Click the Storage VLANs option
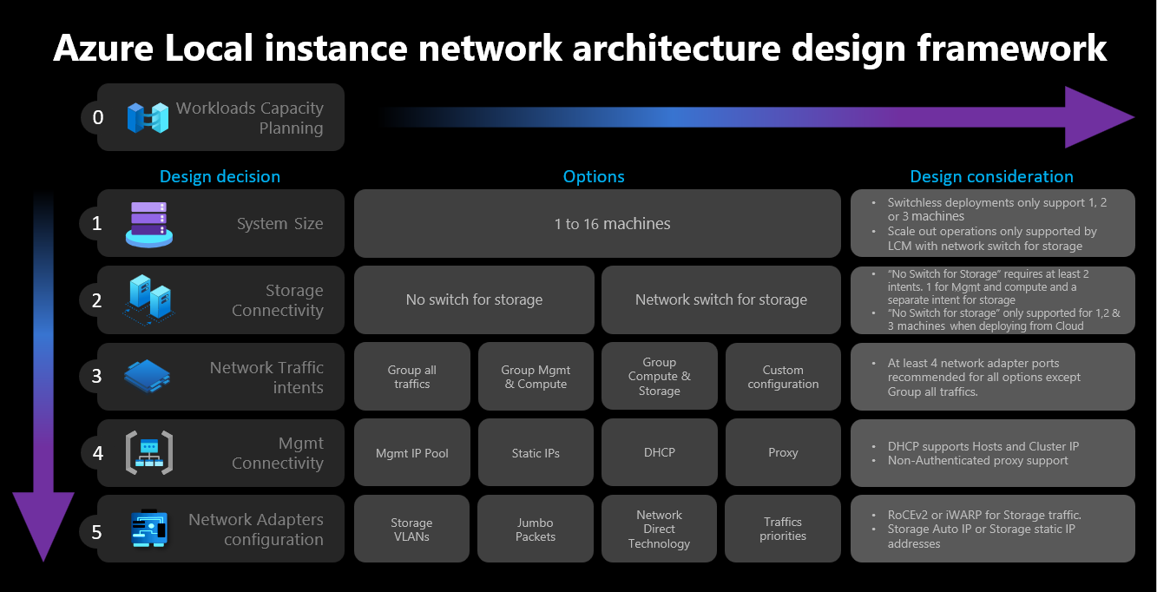This screenshot has width=1157, height=592. pos(411,529)
